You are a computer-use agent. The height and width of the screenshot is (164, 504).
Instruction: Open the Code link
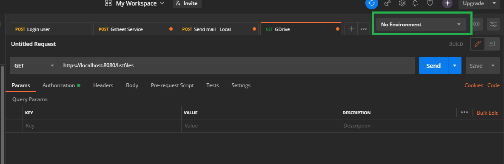[493, 85]
